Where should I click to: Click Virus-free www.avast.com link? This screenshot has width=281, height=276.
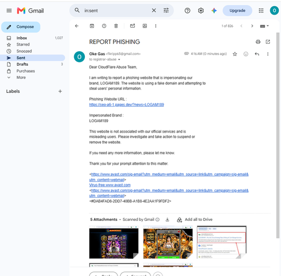pyautogui.click(x=110, y=185)
